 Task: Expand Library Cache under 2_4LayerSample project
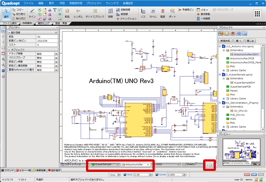224,99
